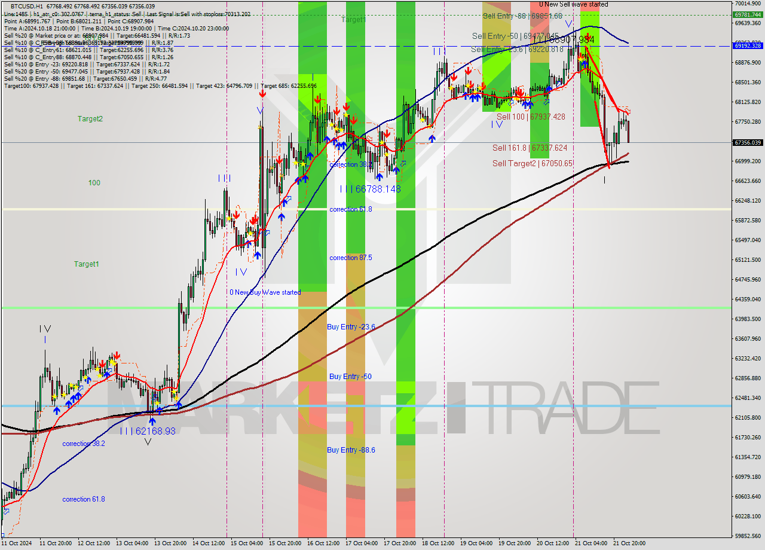
Task: Select 'Sell Entry -23.6 | 69220.818' label
Action: (518, 50)
